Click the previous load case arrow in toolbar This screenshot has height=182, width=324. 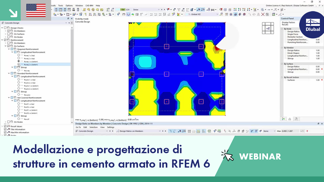coord(162,10)
